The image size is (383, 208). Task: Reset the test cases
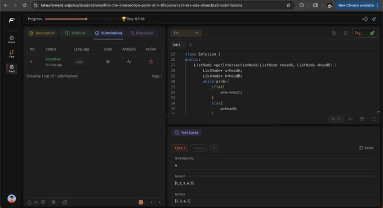pos(367,148)
